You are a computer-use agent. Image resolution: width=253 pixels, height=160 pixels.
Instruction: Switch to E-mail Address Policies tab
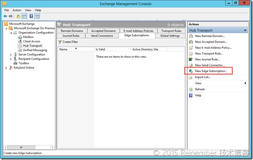138,31
